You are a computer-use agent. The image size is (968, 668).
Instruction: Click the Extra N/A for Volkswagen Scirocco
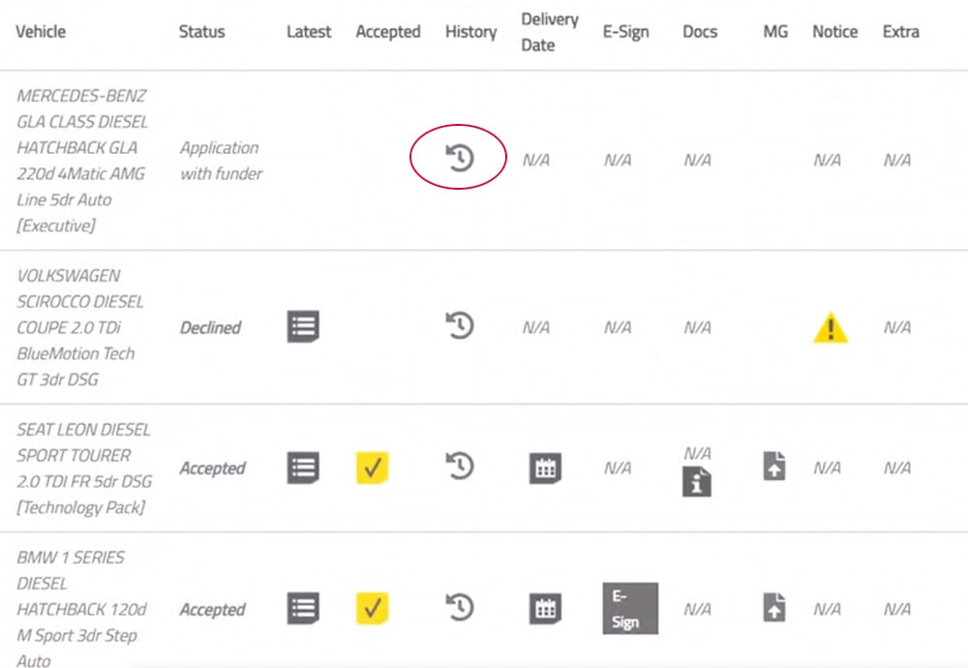(x=897, y=327)
